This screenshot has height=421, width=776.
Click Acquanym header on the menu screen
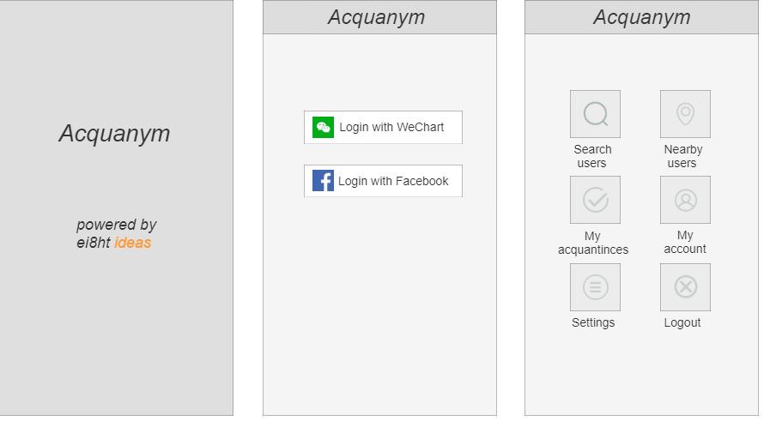[x=641, y=17]
